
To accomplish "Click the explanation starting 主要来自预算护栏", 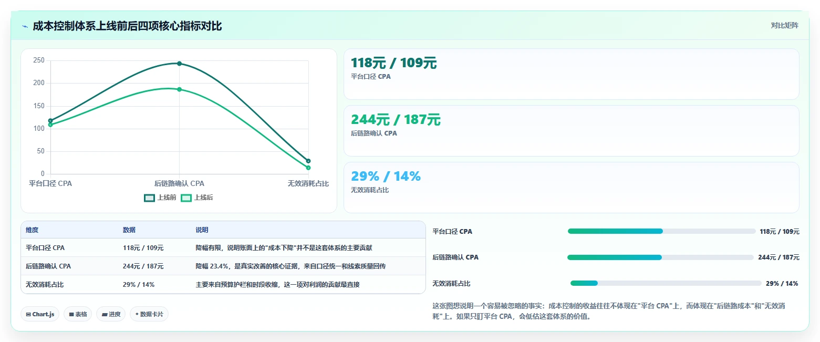I will point(277,284).
